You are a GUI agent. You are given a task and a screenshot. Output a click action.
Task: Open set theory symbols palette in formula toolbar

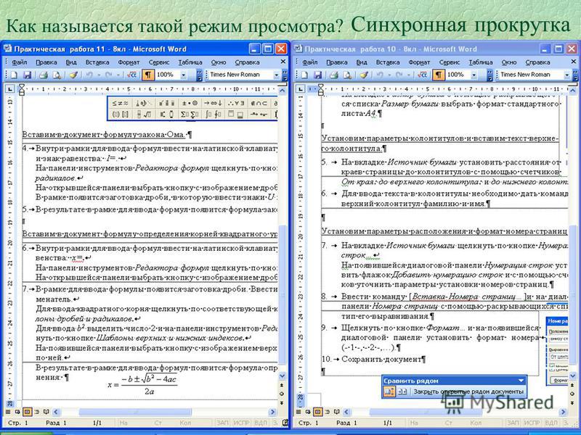click(259, 103)
